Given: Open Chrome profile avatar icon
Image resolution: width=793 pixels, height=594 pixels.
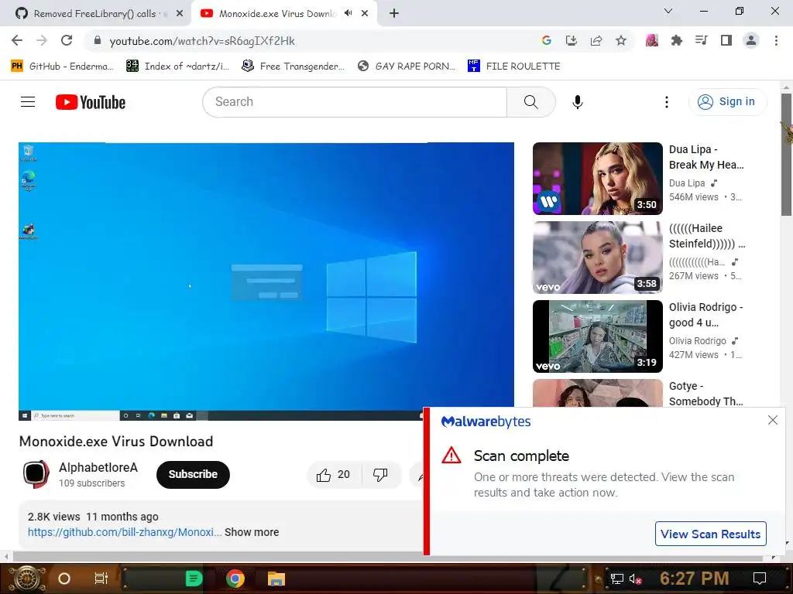Looking at the screenshot, I should click(751, 41).
